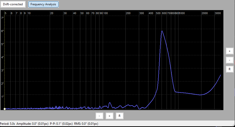
Task: Select the Frequency Analysis view
Action: (43, 4)
